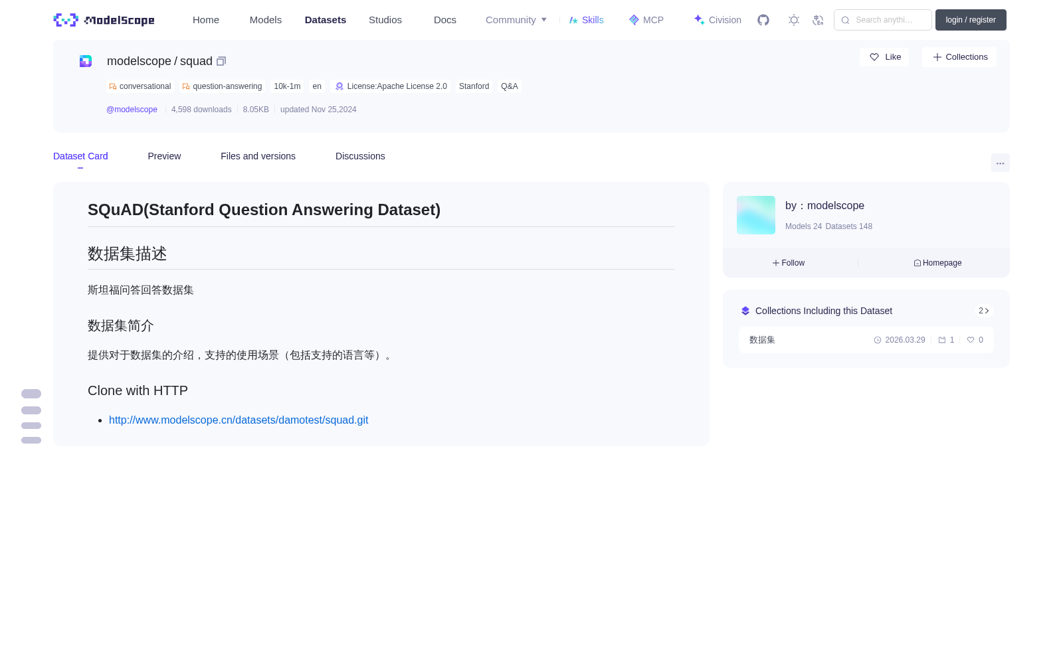Click the heart icon in collection row
The width and height of the screenshot is (1063, 664).
click(x=971, y=340)
